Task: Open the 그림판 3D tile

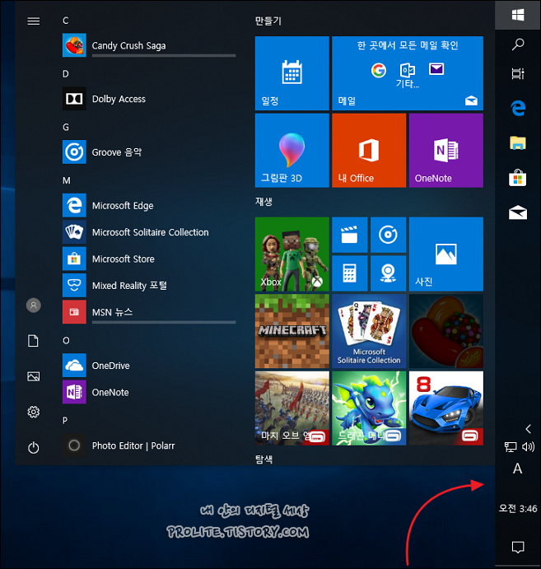Action: [292, 150]
